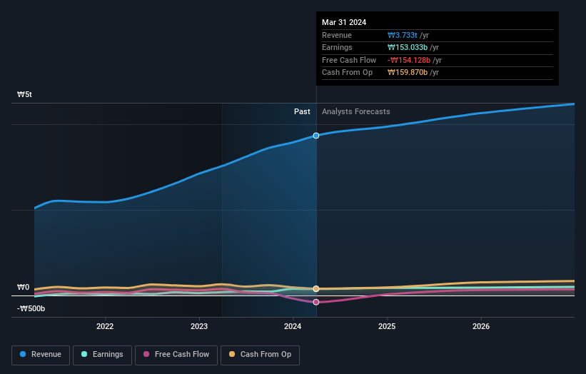Screen dimensions: 586x374
Task: Click the ₩0 y-axis label
Action: coord(23,288)
